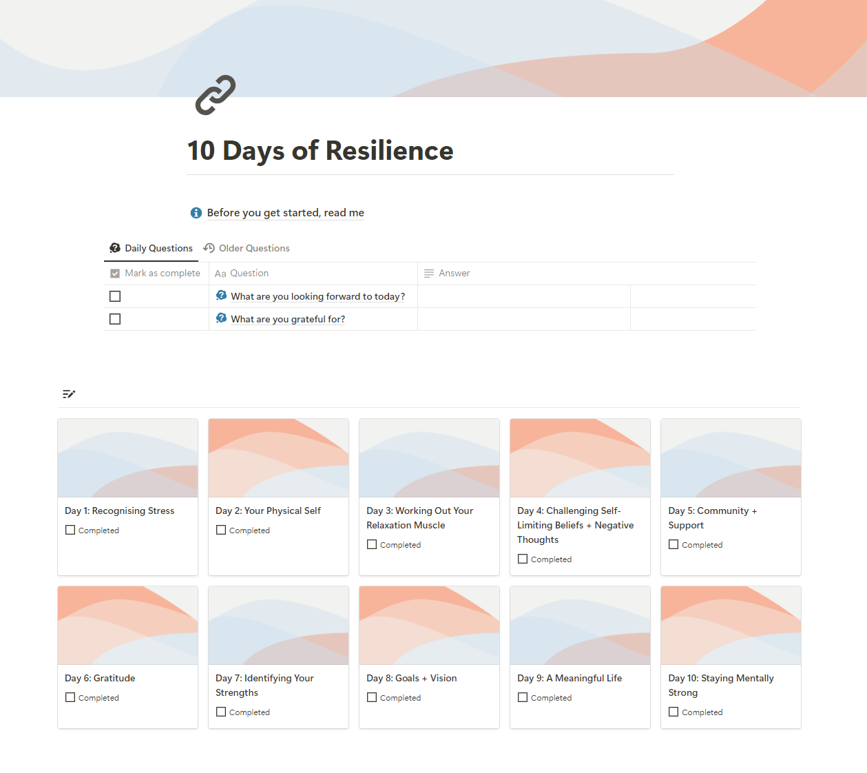Viewport: 867px width, 773px height.
Task: Click the chain link page icon
Action: pos(216,95)
